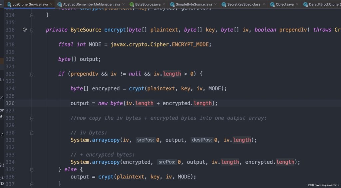Screen dimensions: 341x188
Task: Collapse the encrypt method fold at line 316
Action: [32, 30]
